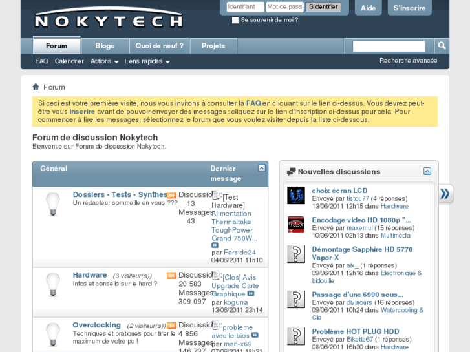This screenshot has height=352, width=470.
Task: Open Problème HOT PLUG HDD discussion
Action: coord(356,331)
